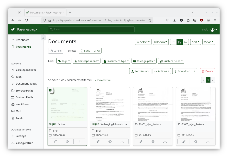This screenshot has height=157, width=228.
Task: Uncheck the selected NLJUG factuur document checkbox
Action: coord(51,90)
